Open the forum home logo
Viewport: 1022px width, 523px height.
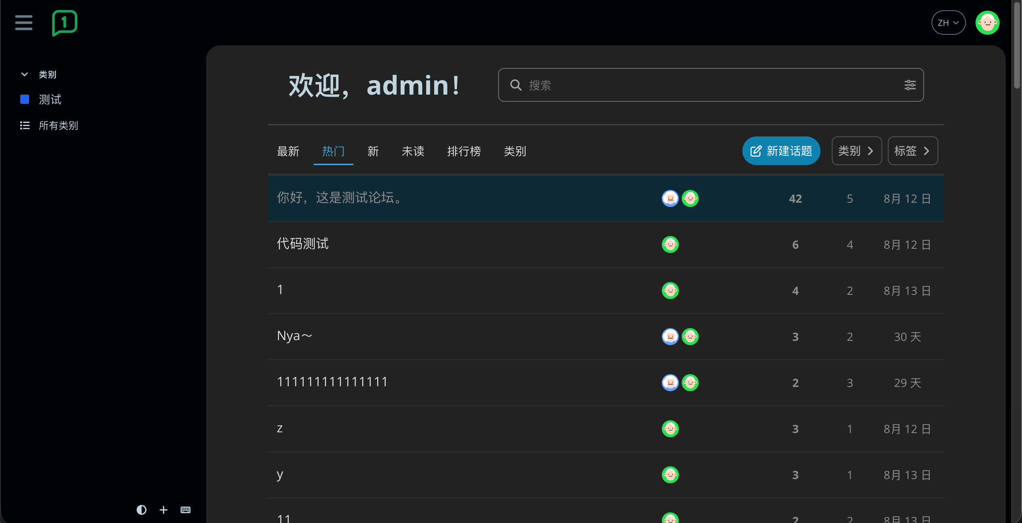pyautogui.click(x=65, y=23)
